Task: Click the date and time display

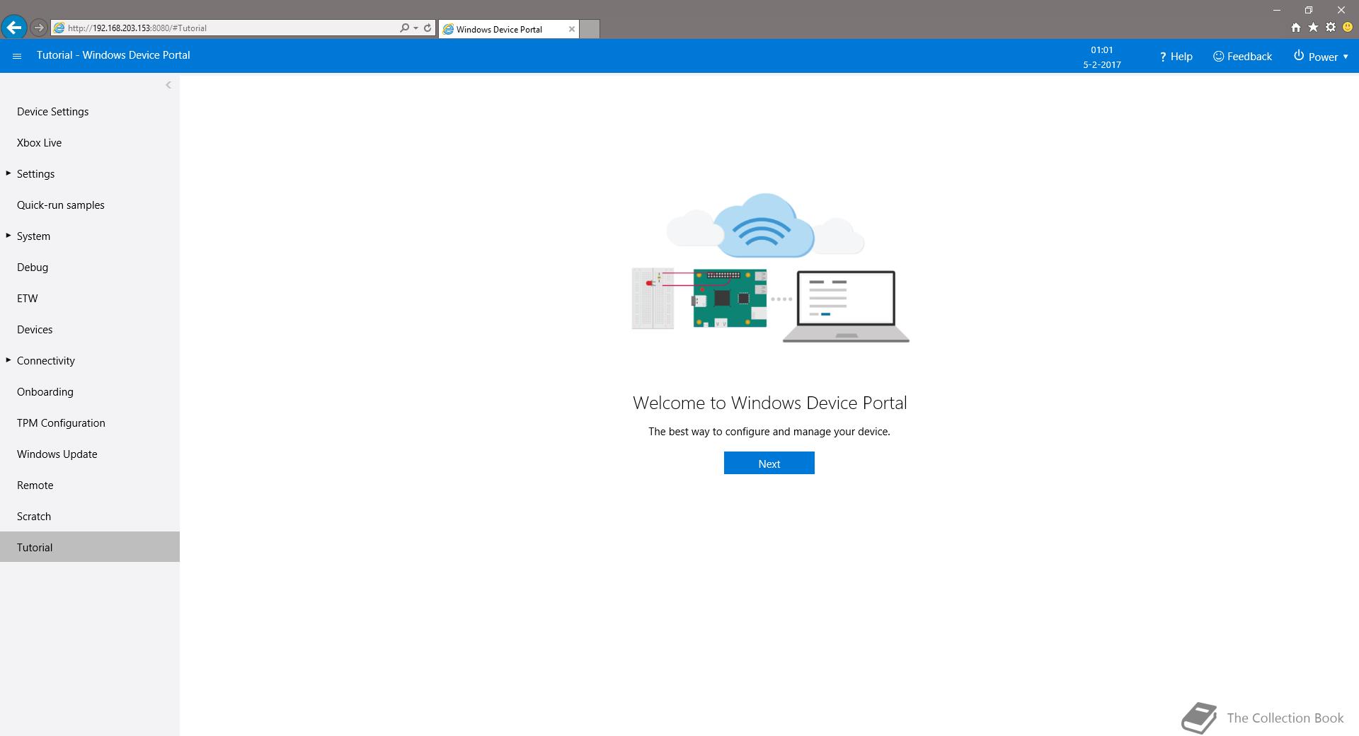Action: click(1101, 57)
